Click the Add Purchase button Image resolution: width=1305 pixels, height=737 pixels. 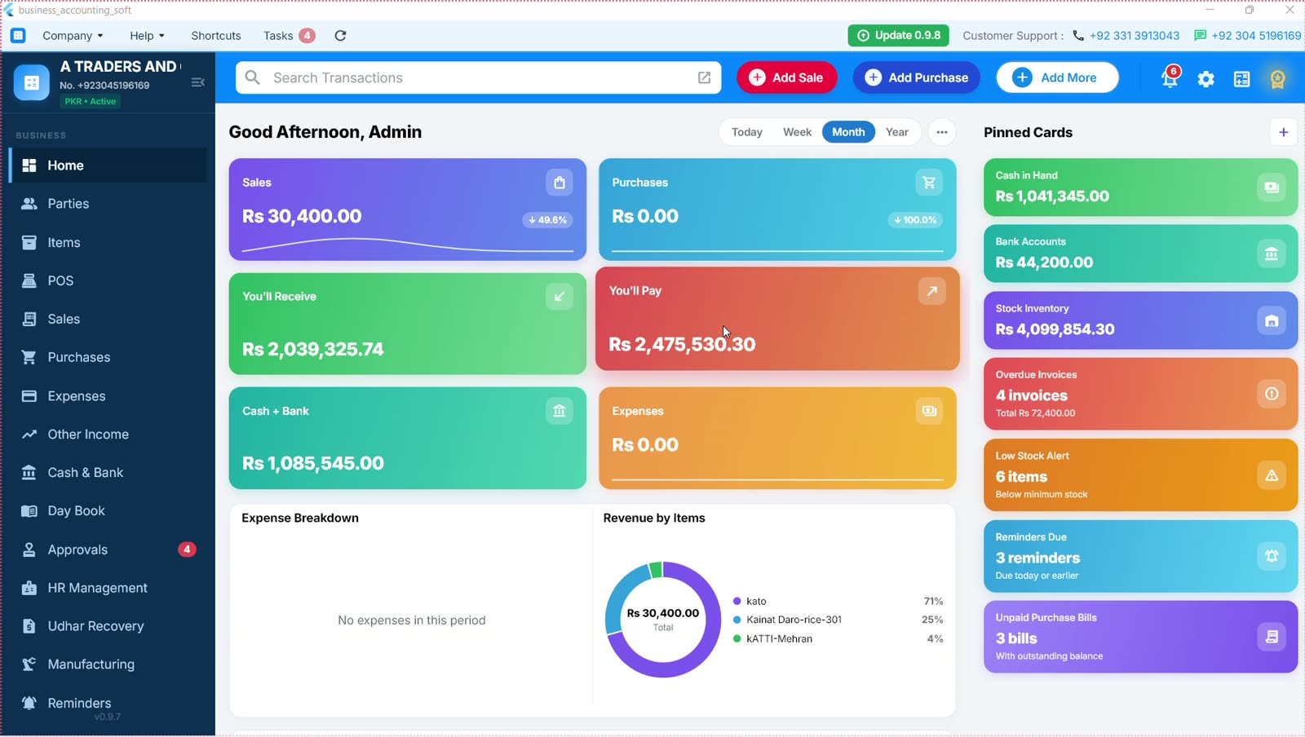917,77
